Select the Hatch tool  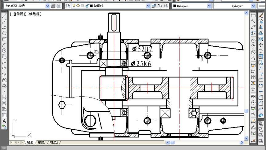(4, 98)
